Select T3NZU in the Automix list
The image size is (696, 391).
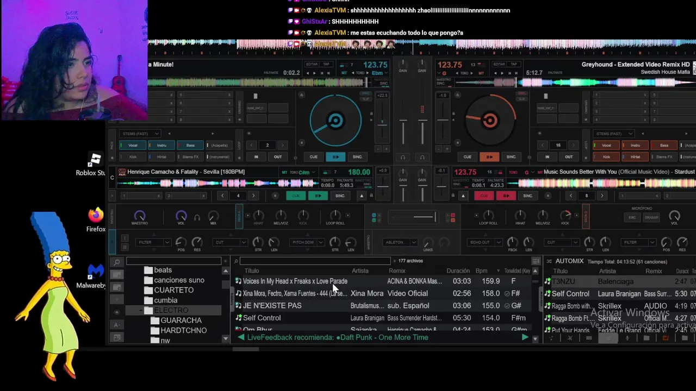563,281
